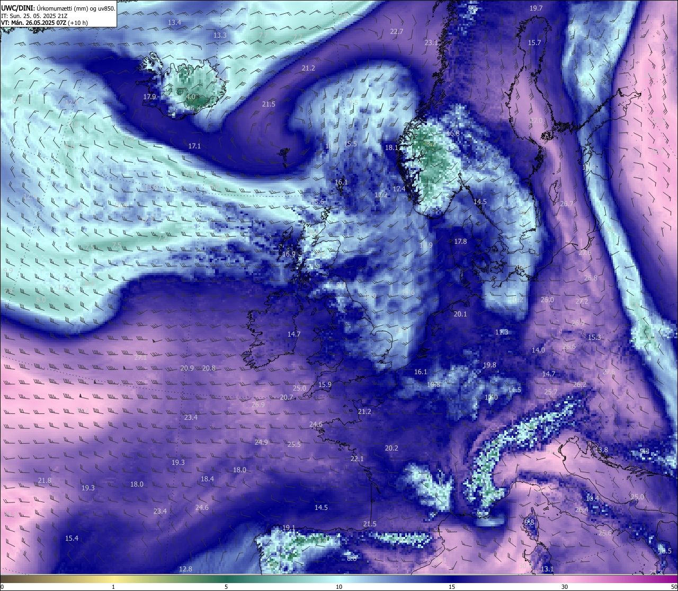
Task: Click the 13.3 value near top
Action: tap(220, 36)
